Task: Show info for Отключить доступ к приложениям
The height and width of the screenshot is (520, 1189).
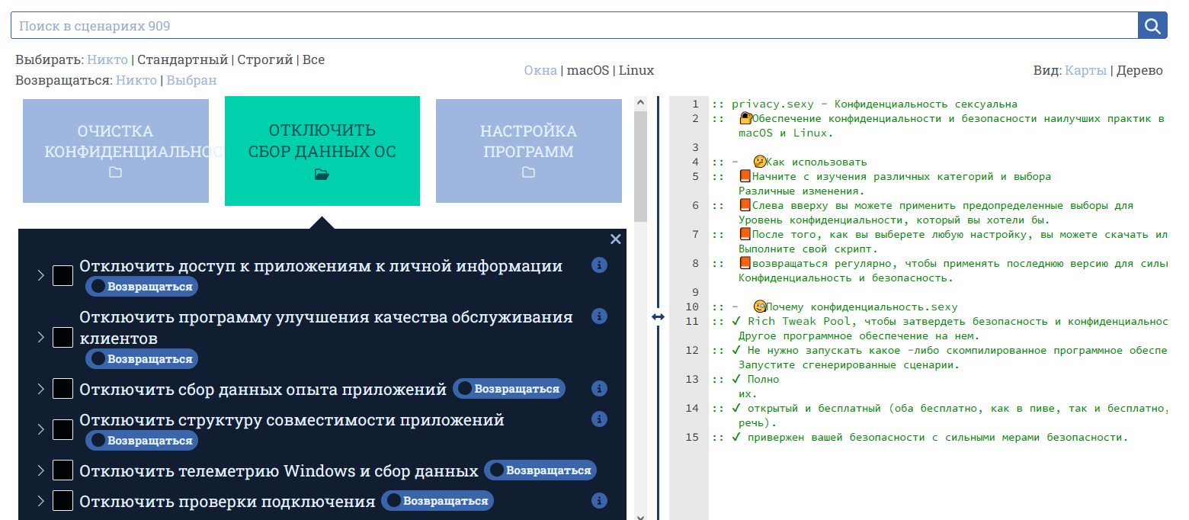Action: click(x=600, y=265)
